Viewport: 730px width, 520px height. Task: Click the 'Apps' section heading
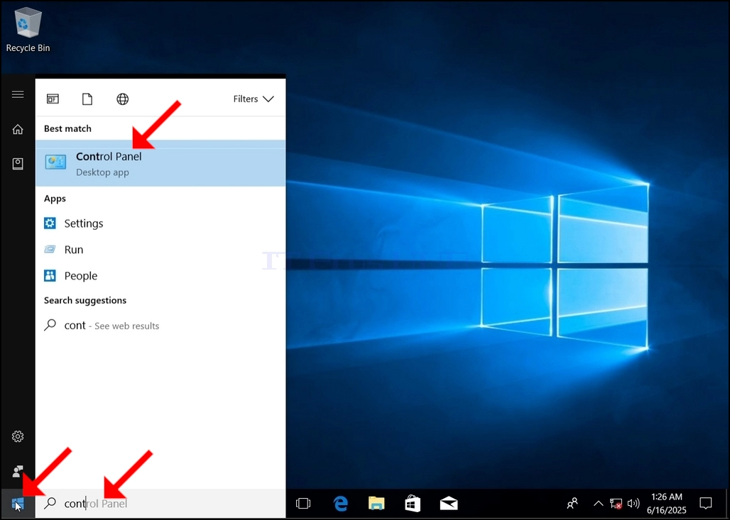[x=55, y=199]
